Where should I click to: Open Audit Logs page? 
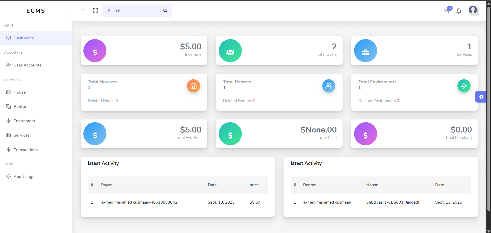[24, 177]
